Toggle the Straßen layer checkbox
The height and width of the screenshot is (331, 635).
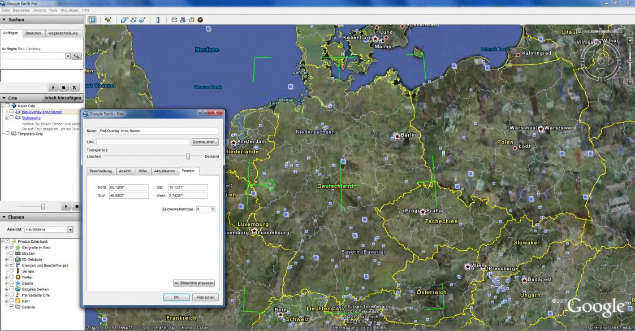(x=11, y=253)
